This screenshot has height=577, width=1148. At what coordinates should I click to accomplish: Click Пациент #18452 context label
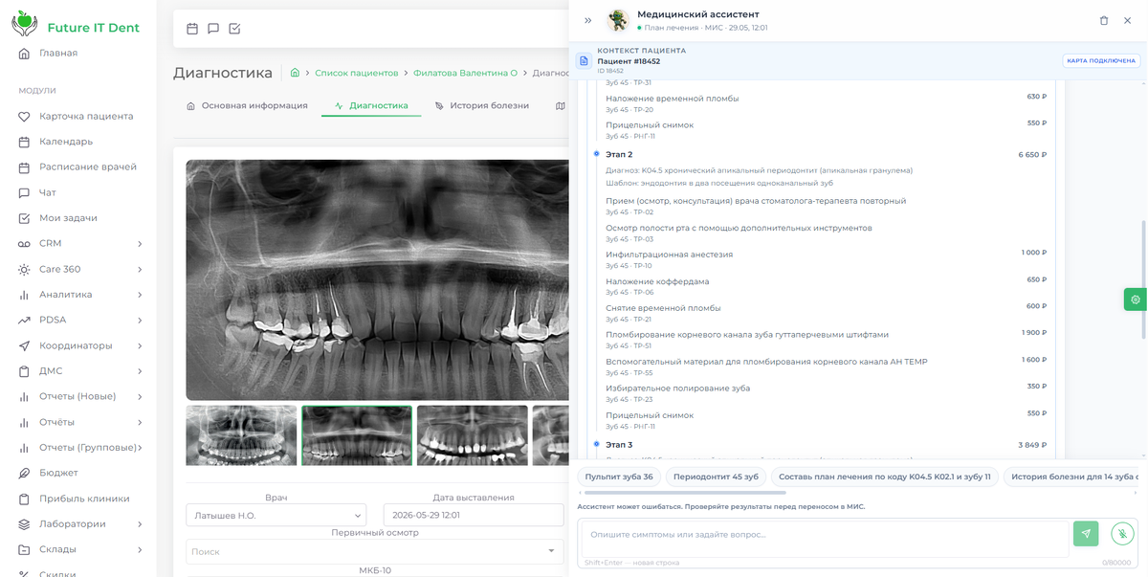click(x=629, y=61)
